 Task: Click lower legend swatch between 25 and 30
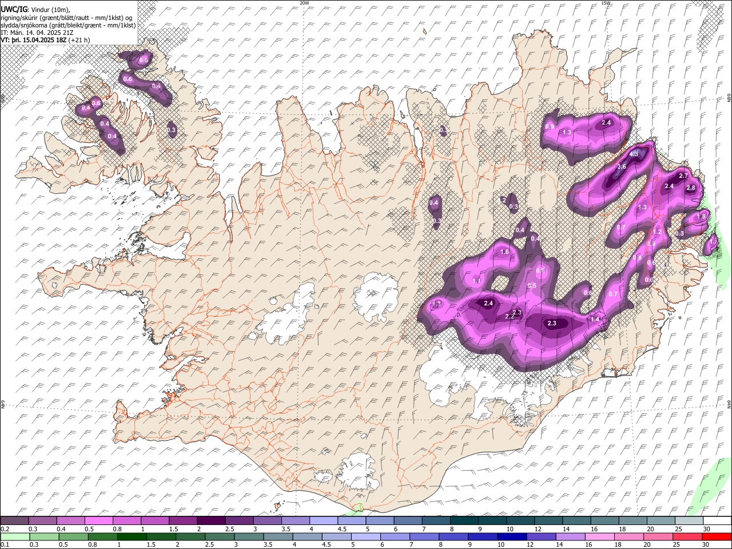(x=687, y=536)
